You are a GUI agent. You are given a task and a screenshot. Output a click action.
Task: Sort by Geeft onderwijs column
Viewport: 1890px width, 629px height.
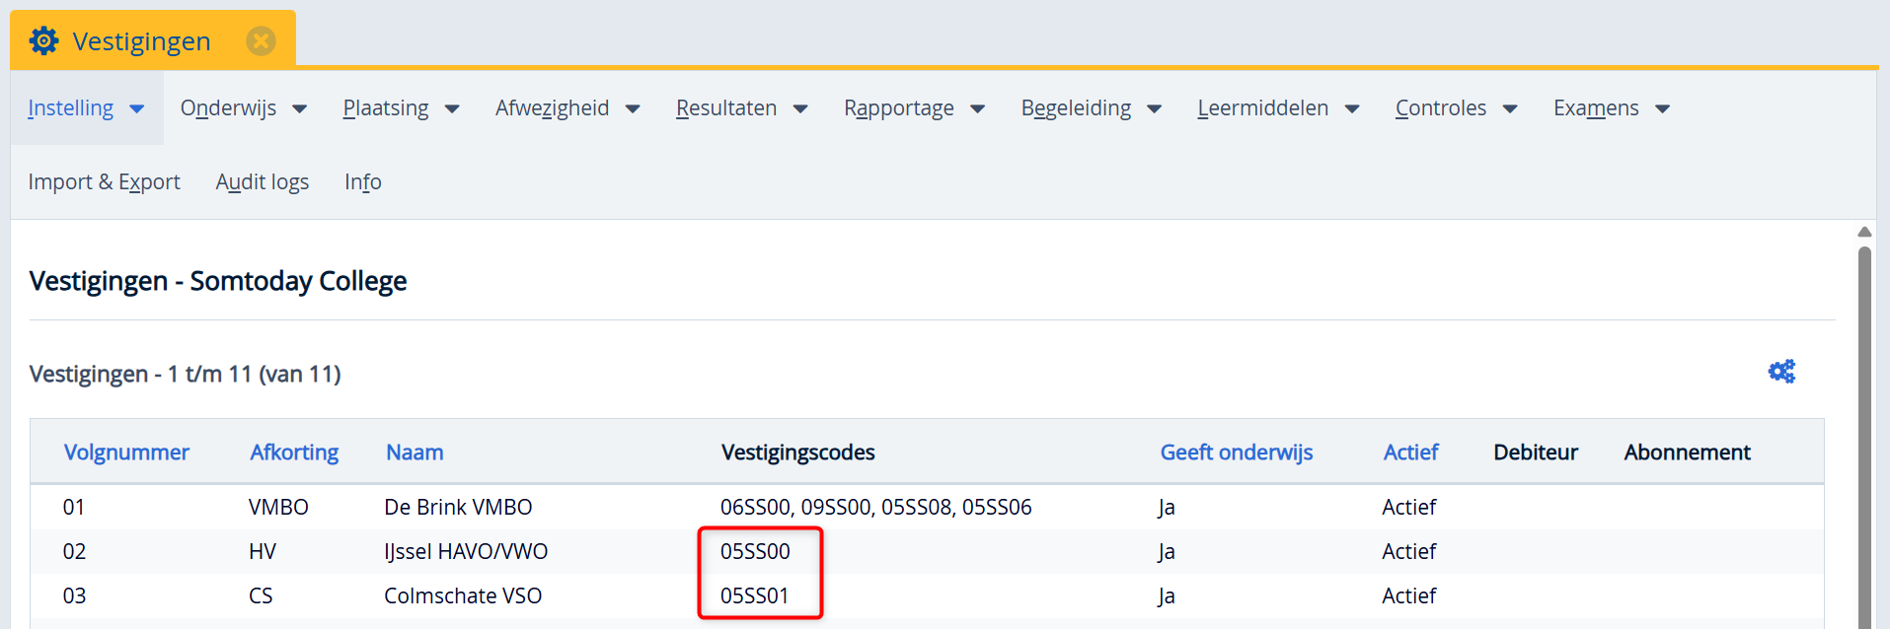point(1236,453)
